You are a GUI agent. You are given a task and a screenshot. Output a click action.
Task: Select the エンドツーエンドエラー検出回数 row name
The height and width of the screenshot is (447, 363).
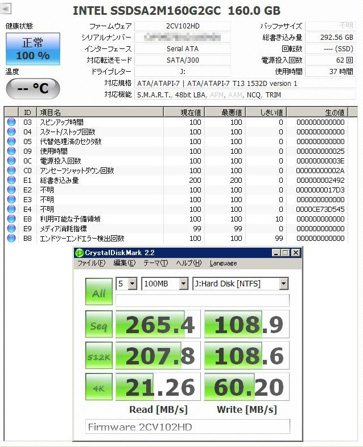pyautogui.click(x=82, y=239)
